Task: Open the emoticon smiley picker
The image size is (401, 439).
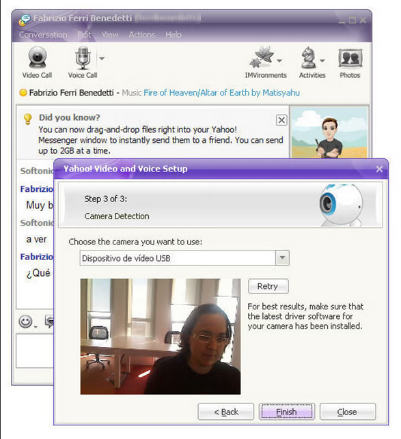Action: pos(26,322)
